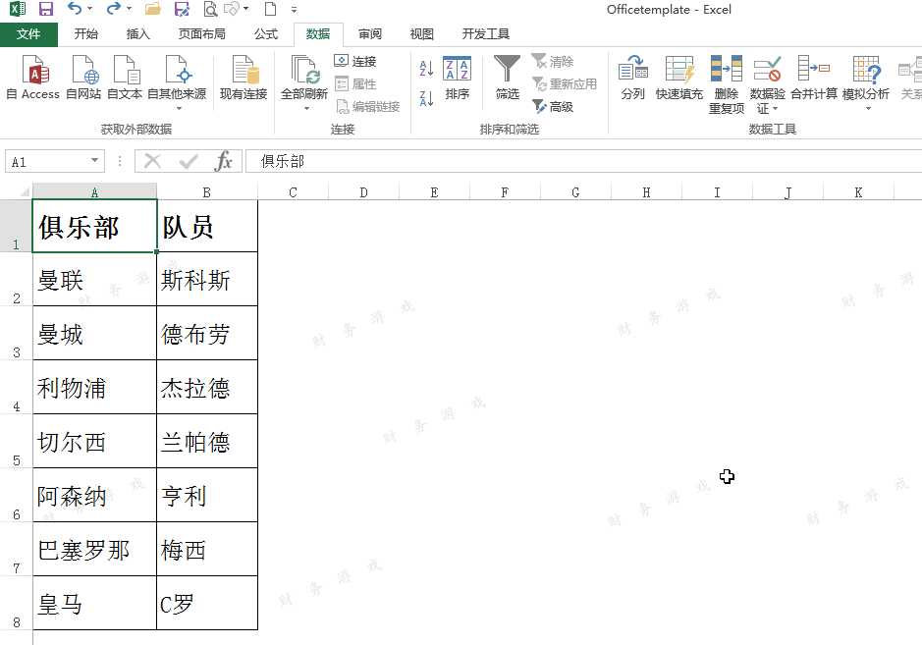
Task: Click the Connections (连接) button
Action: click(x=355, y=61)
